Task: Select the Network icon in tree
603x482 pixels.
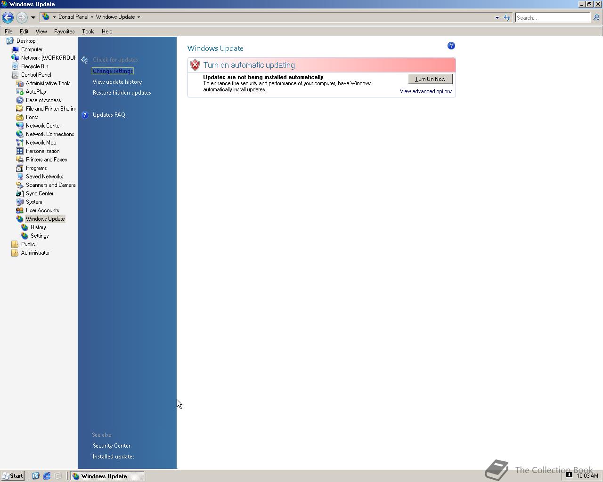Action: (x=15, y=58)
